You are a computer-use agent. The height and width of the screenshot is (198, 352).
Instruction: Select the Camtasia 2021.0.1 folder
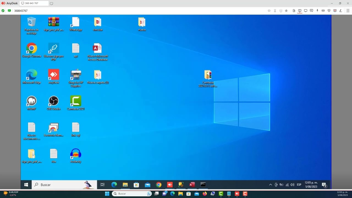208,78
